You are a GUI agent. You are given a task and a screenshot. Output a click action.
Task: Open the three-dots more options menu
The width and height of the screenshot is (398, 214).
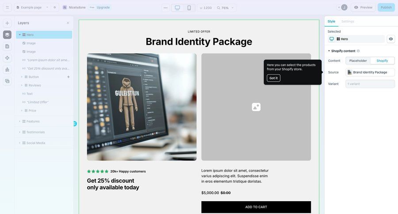[x=165, y=8]
